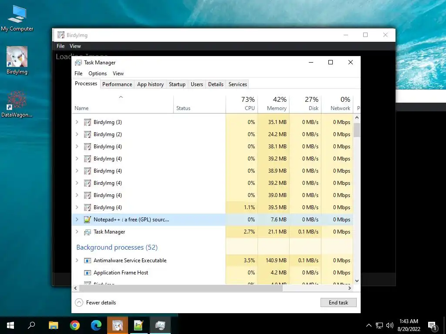Switch to the Performance tab
The width and height of the screenshot is (446, 334).
[x=117, y=84]
